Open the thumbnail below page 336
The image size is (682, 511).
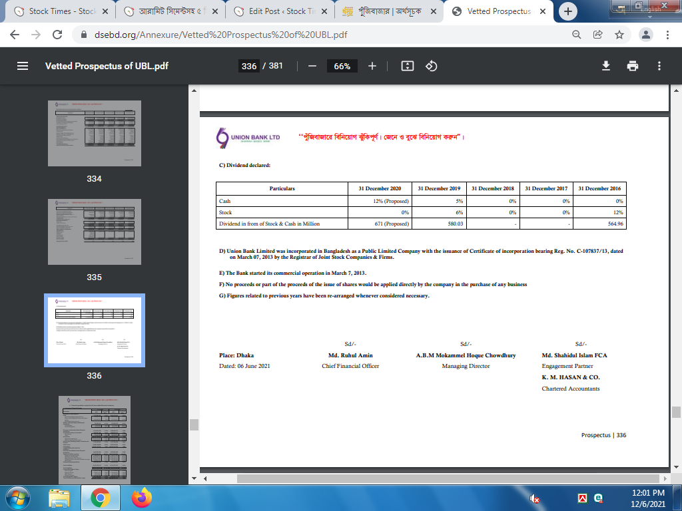click(95, 439)
